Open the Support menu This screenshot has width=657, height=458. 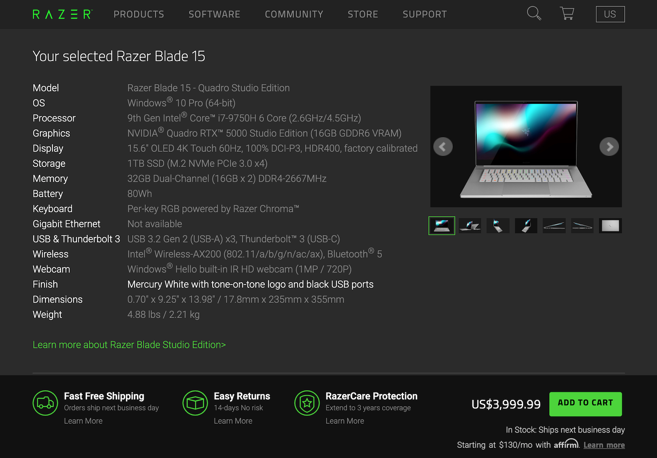(x=425, y=14)
